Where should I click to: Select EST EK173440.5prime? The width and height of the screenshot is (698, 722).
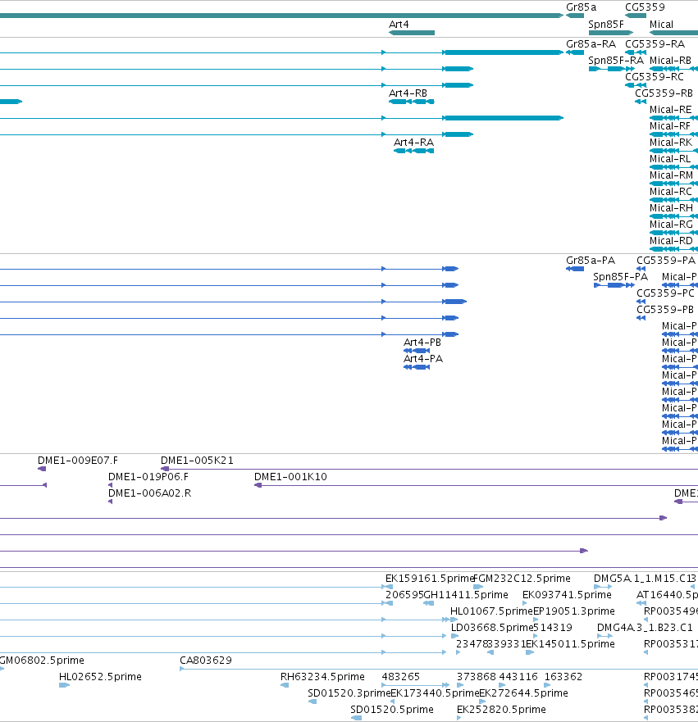[x=393, y=702]
